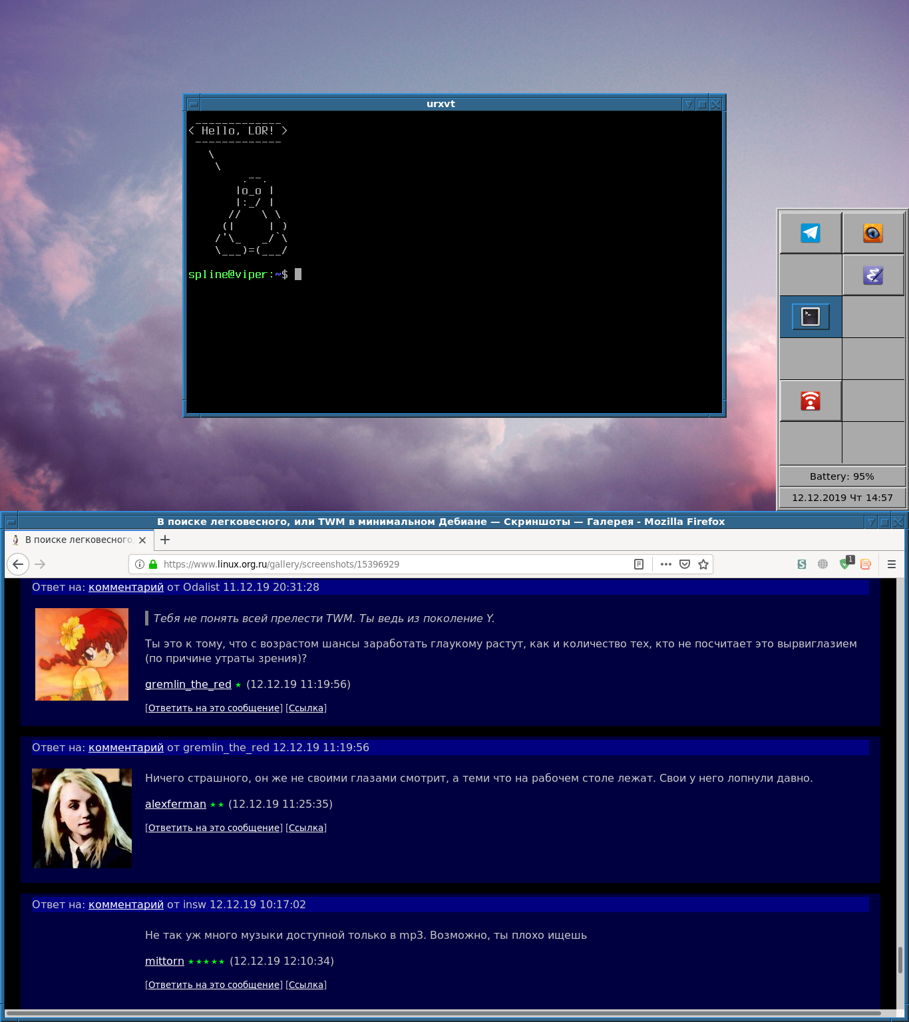Click the 'spline@viper' terminal prompt
This screenshot has height=1022, width=909.
tap(238, 274)
